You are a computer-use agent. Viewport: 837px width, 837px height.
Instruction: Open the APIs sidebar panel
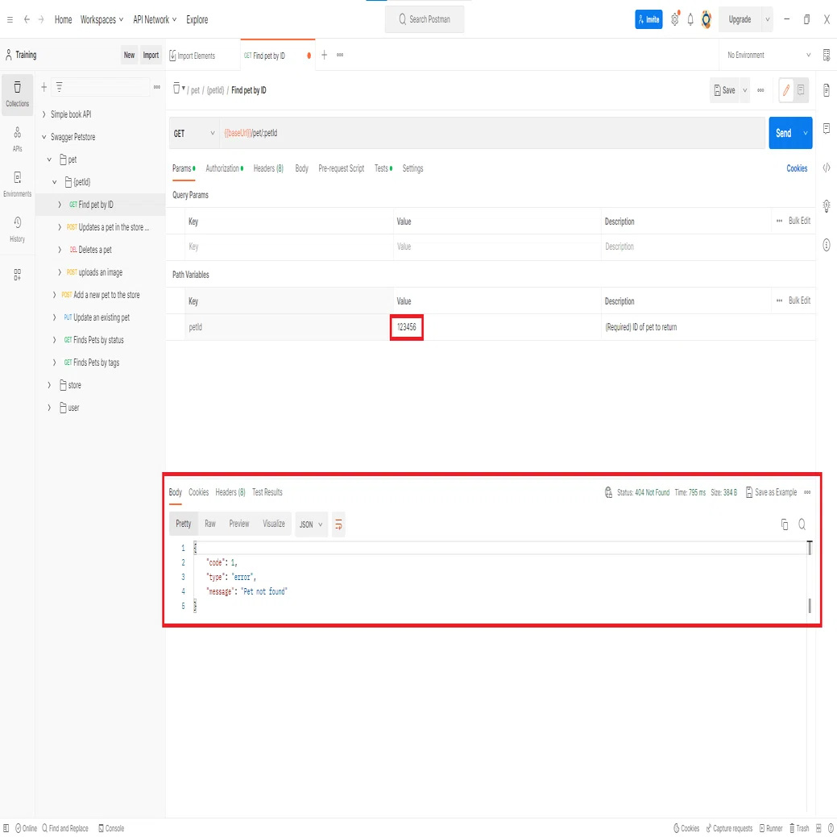click(17, 139)
